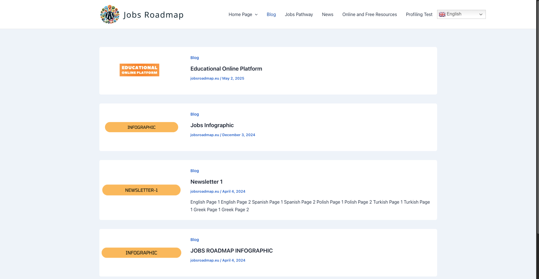Viewport: 539px width, 279px height.
Task: Click the Newsletter 1 post title
Action: tap(206, 182)
